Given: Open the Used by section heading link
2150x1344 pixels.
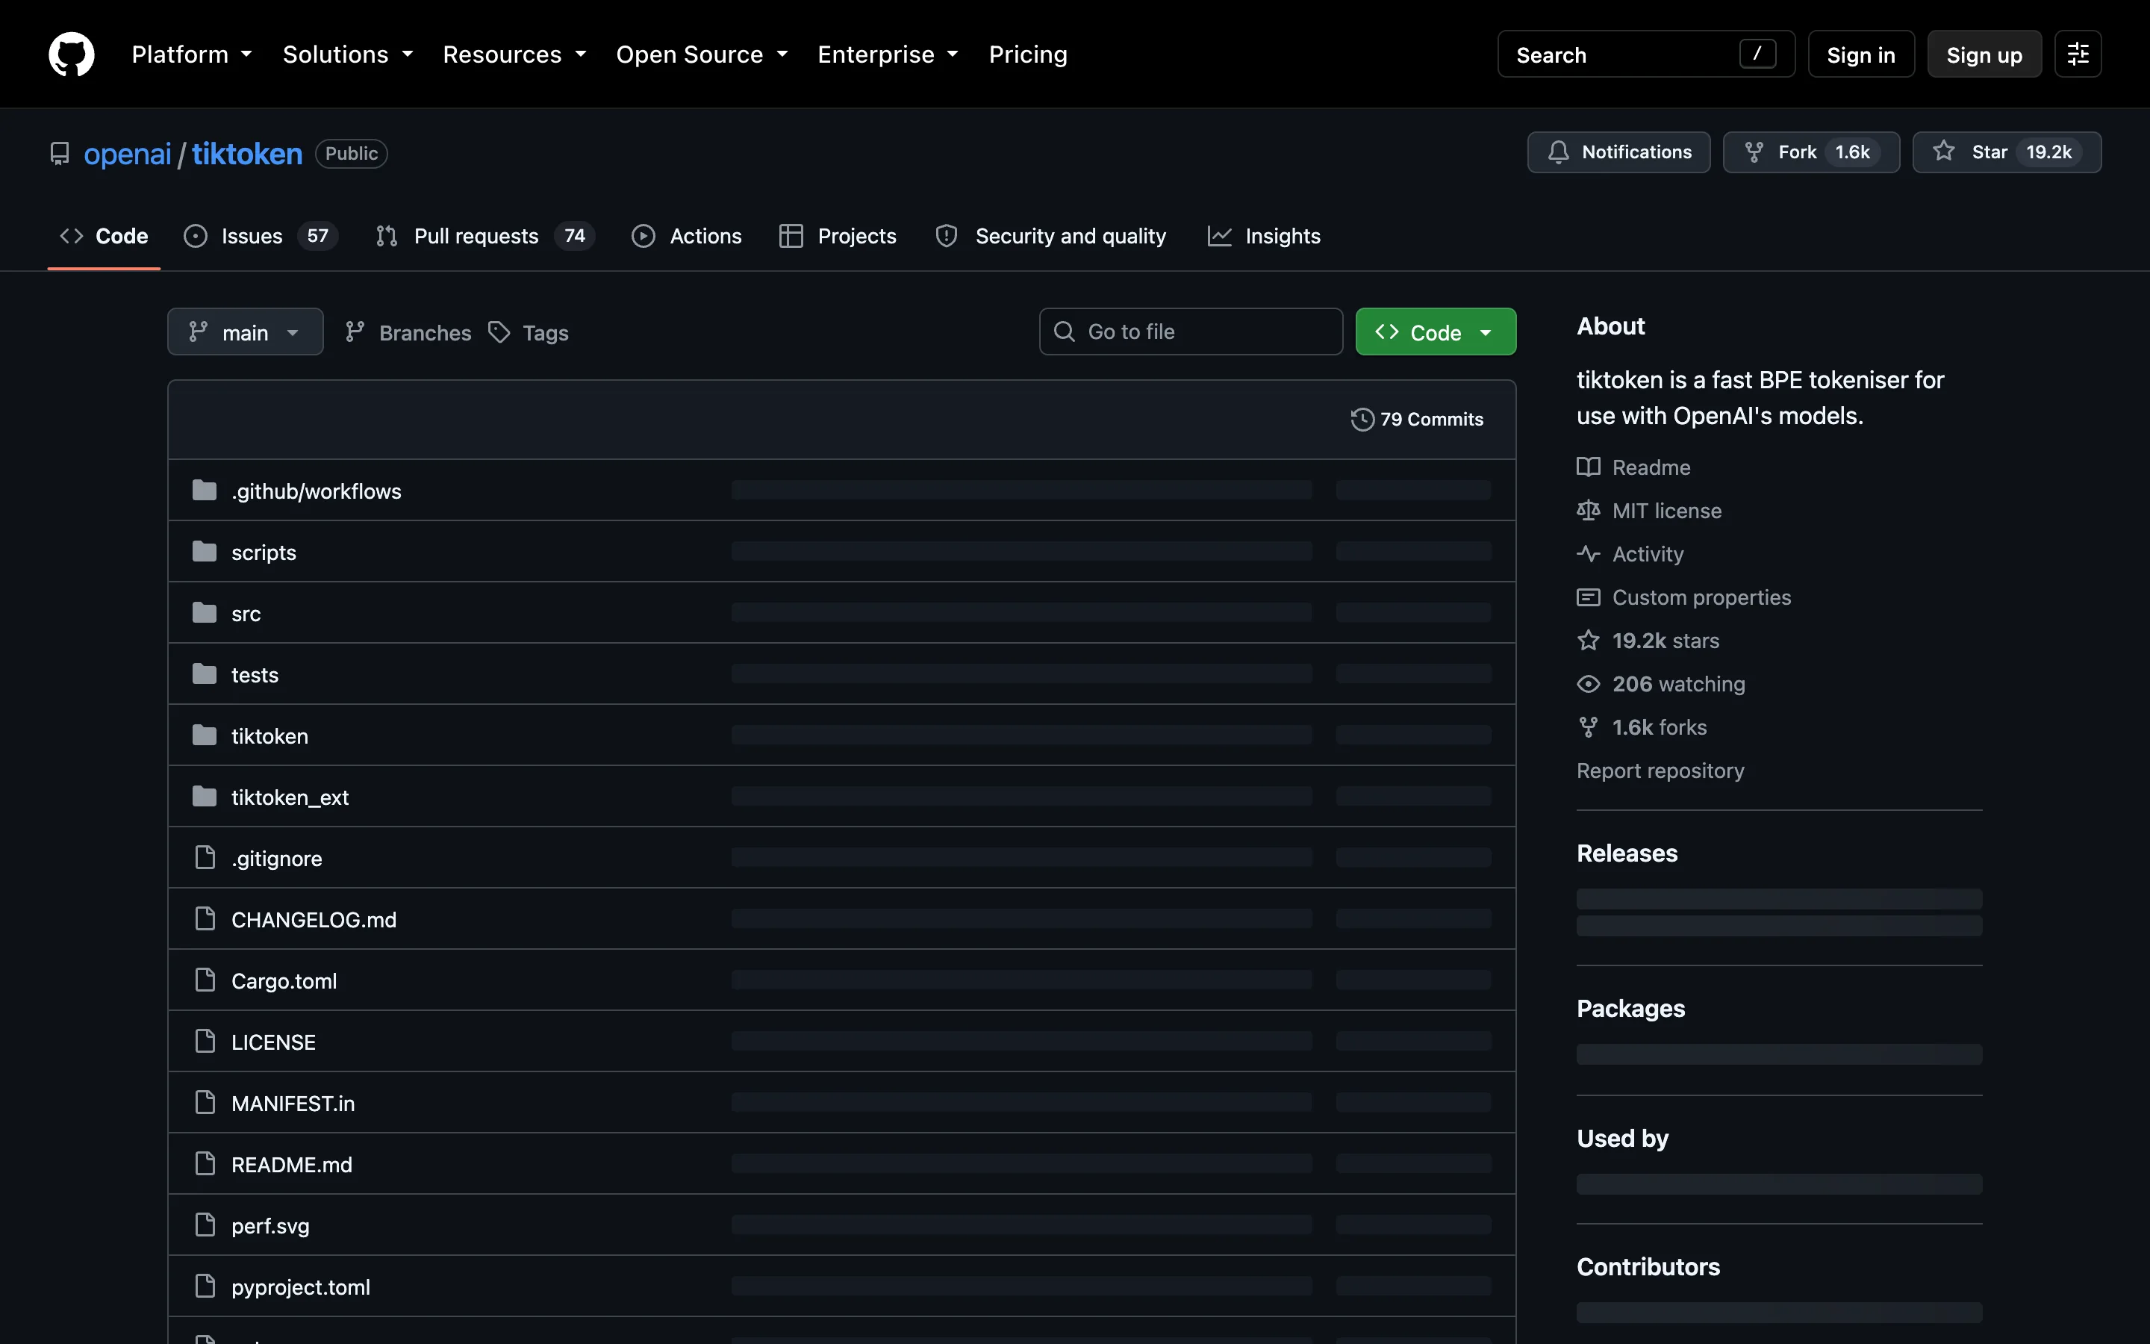Looking at the screenshot, I should (x=1623, y=1138).
